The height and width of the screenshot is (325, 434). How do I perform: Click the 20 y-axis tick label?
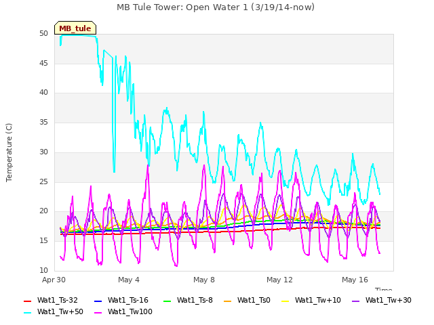coord(43,211)
